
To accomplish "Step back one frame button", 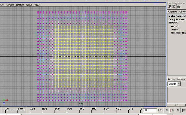I will click(166, 110).
